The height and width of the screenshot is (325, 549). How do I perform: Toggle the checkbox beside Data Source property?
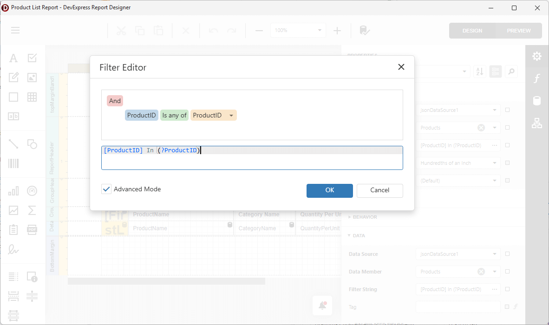click(507, 253)
